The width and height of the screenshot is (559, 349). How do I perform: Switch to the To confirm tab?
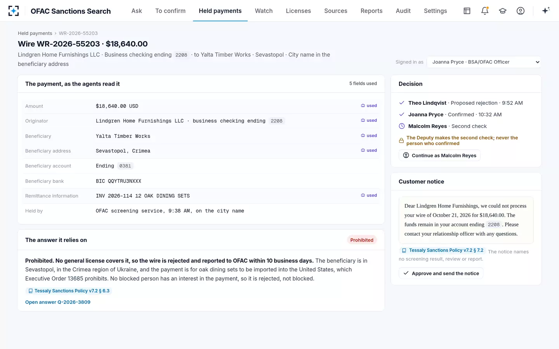click(x=170, y=11)
